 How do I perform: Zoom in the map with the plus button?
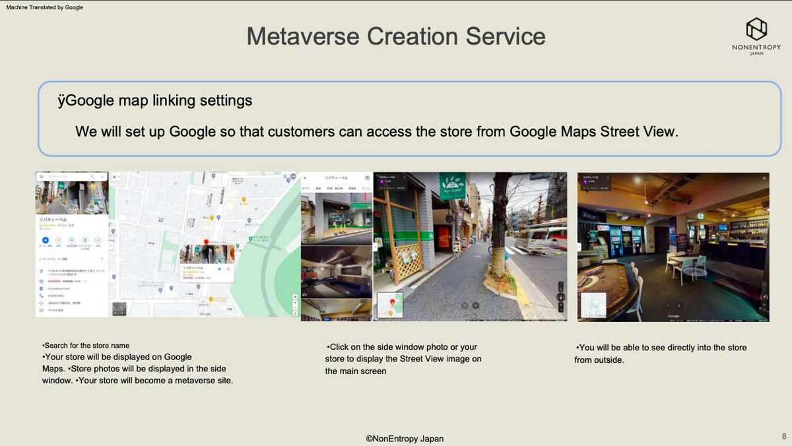pyautogui.click(x=295, y=302)
